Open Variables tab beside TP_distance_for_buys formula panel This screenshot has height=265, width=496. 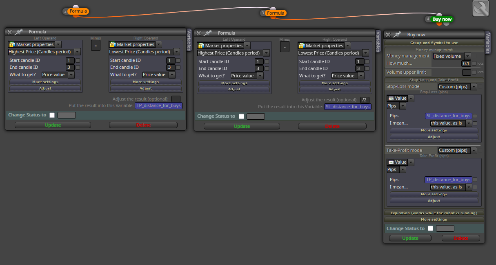pos(189,40)
